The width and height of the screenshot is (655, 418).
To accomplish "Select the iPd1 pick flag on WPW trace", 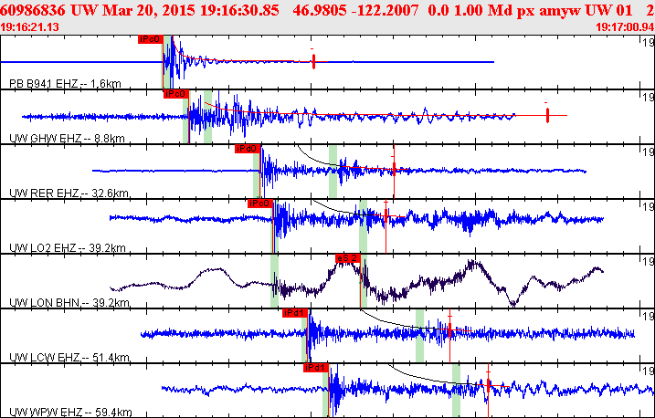I will (x=316, y=368).
